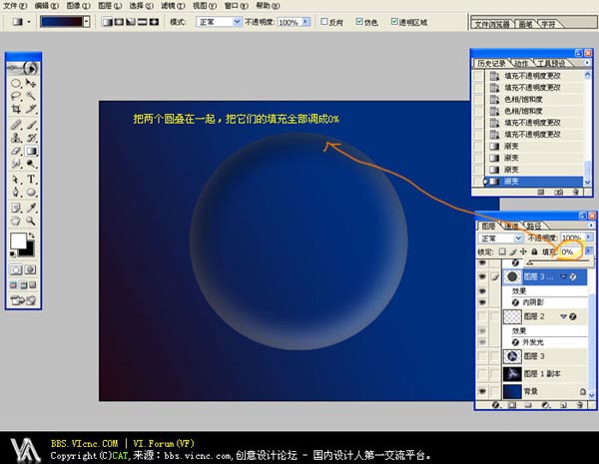
Task: Hide the 内阴影 effect eye icon
Action: pyautogui.click(x=482, y=302)
